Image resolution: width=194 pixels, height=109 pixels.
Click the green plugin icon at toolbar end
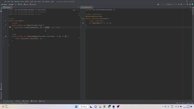click(192, 4)
